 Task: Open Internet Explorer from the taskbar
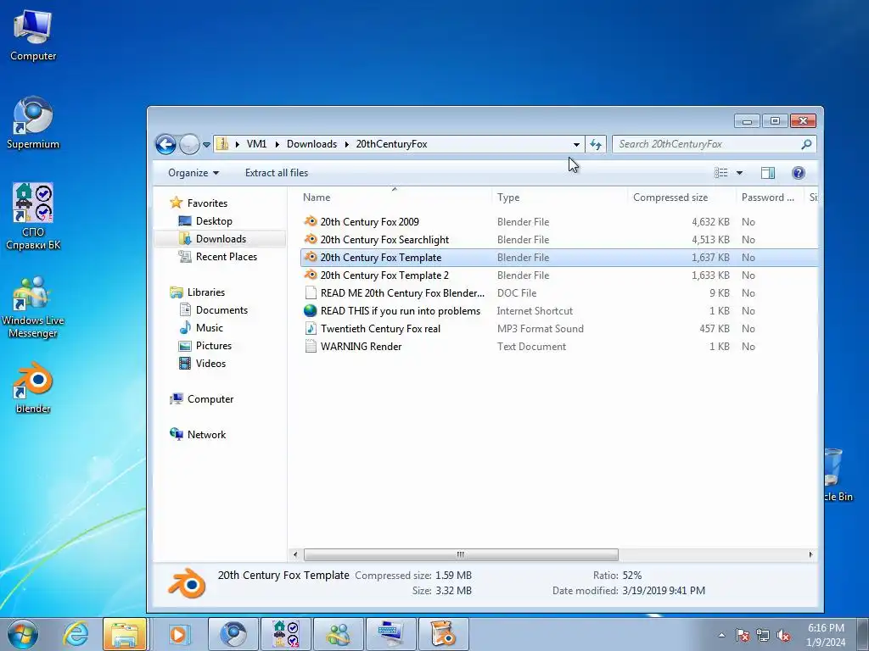(76, 634)
